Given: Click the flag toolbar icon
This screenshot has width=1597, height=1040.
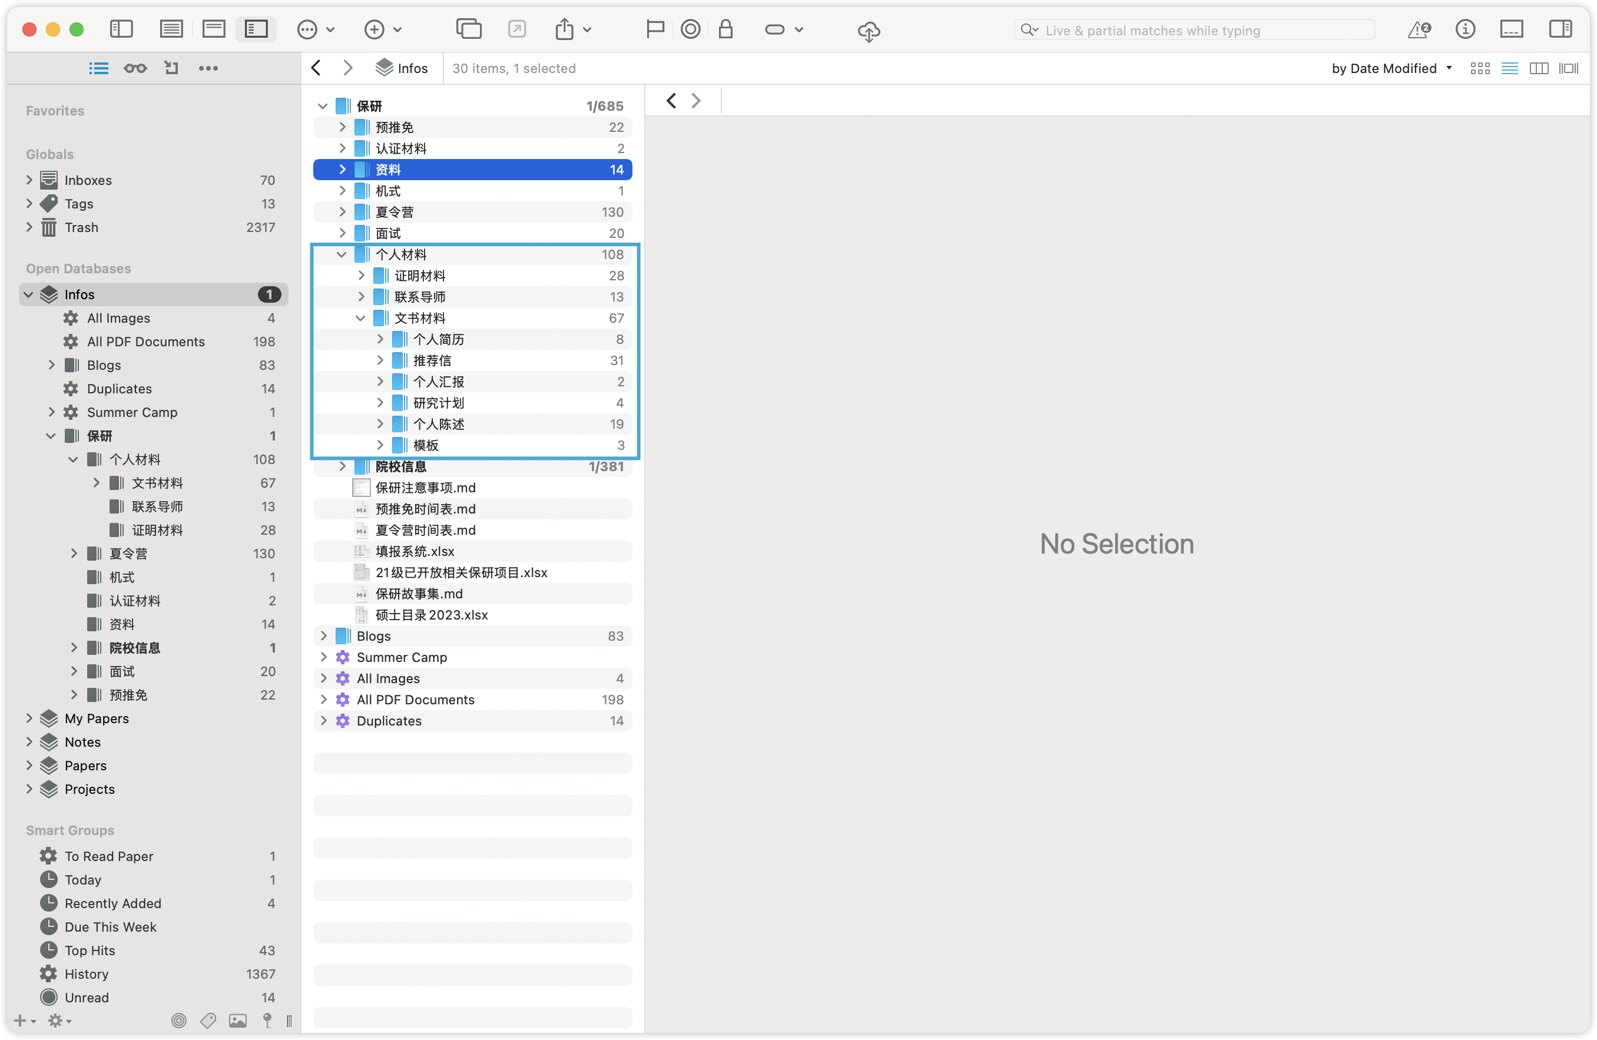Looking at the screenshot, I should tap(654, 29).
